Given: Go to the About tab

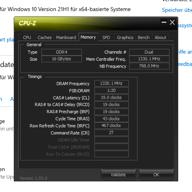Looking at the screenshot, I should pyautogui.click(x=160, y=37).
